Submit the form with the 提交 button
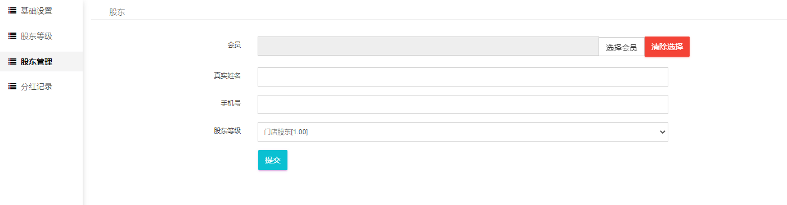 273,160
